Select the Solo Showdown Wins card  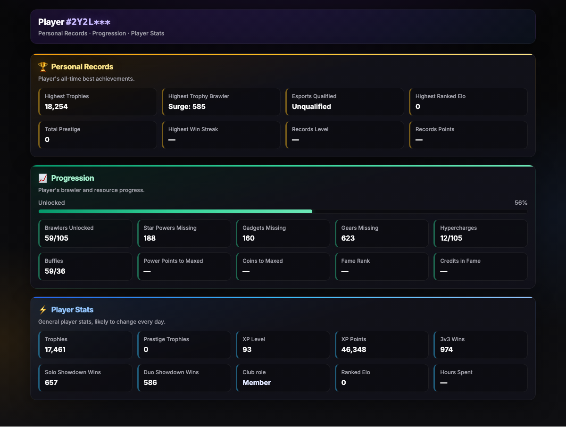(85, 378)
